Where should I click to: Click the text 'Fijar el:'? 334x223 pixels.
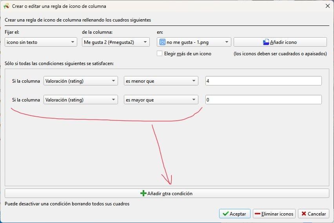click(12, 32)
